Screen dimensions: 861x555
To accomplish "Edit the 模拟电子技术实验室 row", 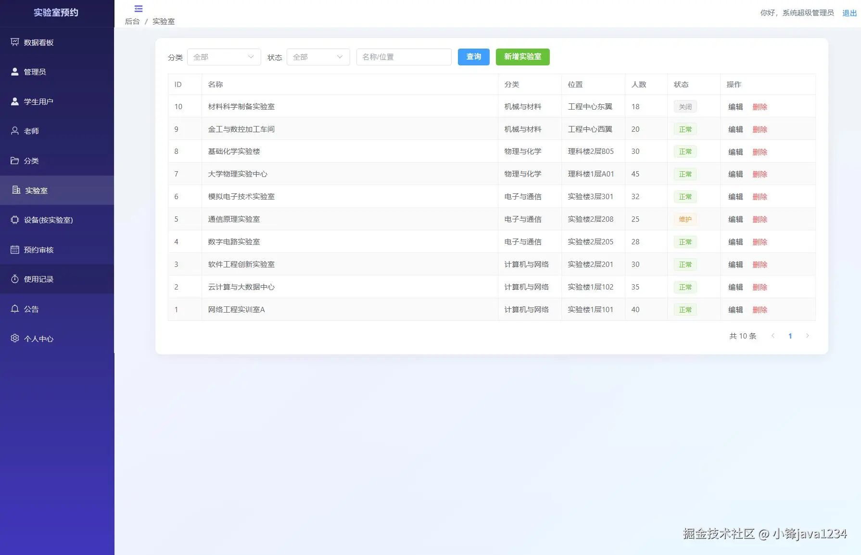I will click(735, 197).
